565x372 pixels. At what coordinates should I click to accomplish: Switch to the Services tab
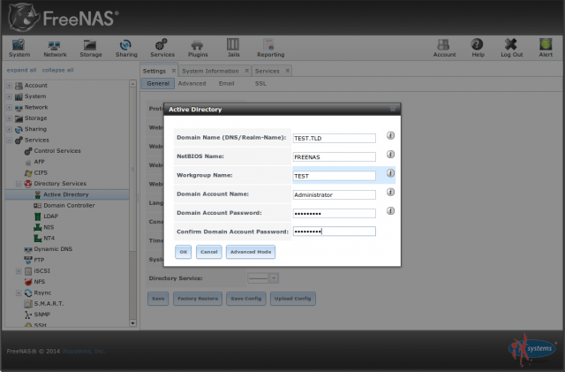pos(267,71)
